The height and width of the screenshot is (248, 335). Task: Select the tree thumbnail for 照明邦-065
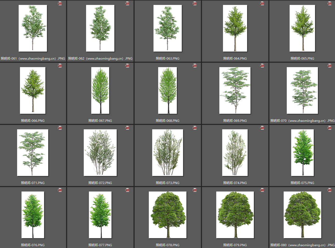click(302, 28)
